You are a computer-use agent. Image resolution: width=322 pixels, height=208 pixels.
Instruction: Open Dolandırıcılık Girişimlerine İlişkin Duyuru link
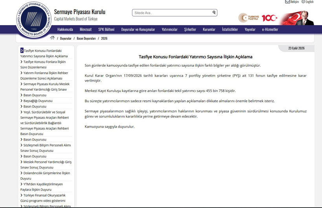45,176
